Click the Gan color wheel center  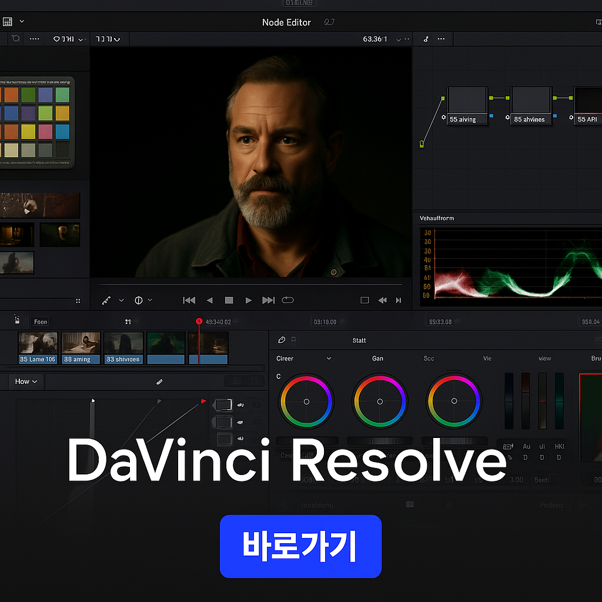[380, 402]
